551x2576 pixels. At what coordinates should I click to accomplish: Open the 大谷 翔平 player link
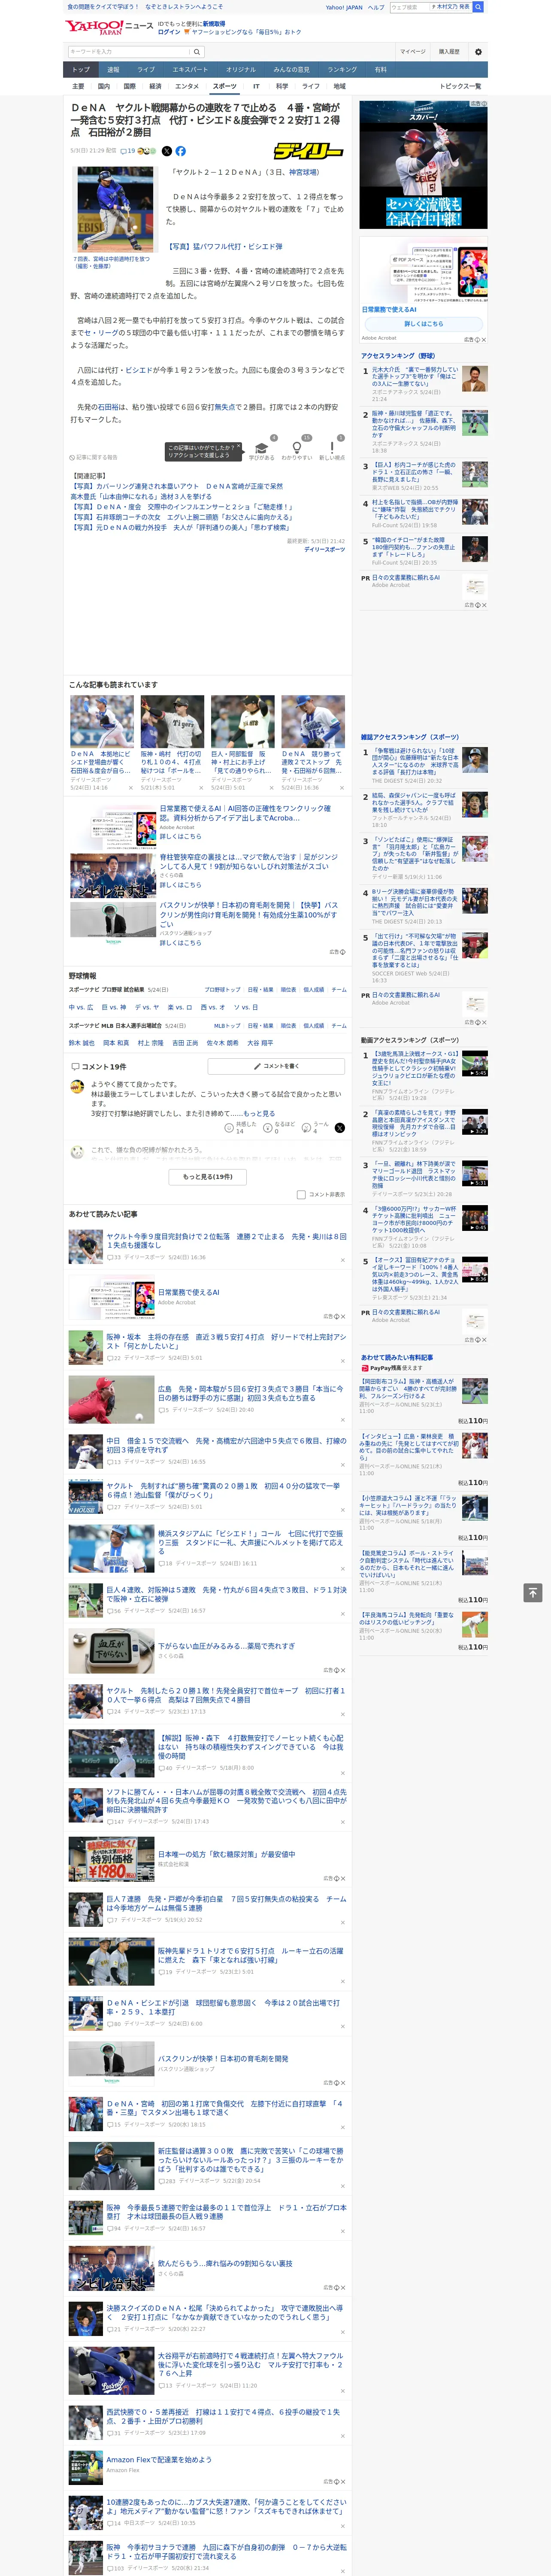[260, 1043]
